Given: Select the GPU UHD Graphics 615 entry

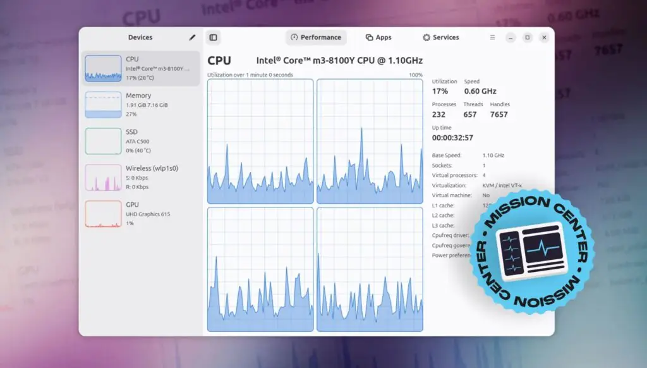Looking at the screenshot, I should tap(139, 214).
